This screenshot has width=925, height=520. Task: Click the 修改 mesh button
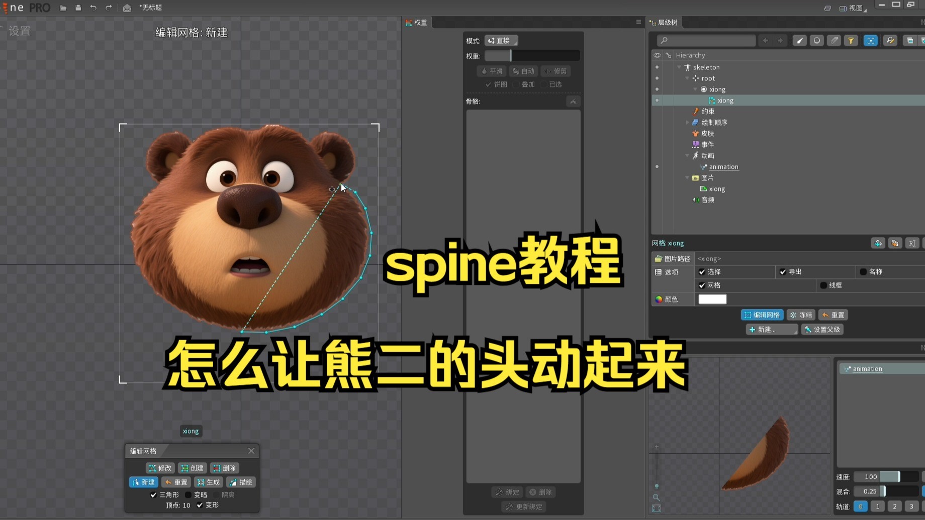pyautogui.click(x=160, y=468)
